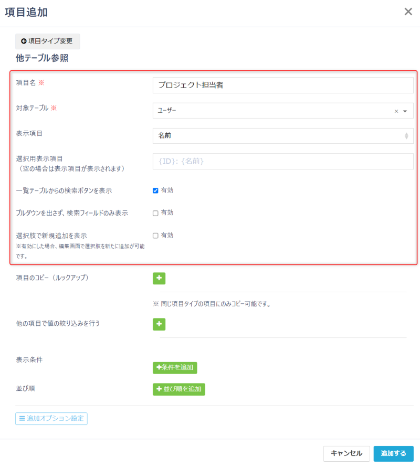Open the 表示項目 dropdown showing 名前
The image size is (420, 468).
pyautogui.click(x=282, y=136)
